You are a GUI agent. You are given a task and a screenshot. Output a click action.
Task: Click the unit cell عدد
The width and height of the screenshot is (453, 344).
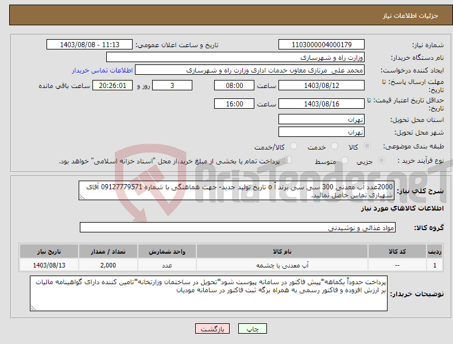coord(167,265)
